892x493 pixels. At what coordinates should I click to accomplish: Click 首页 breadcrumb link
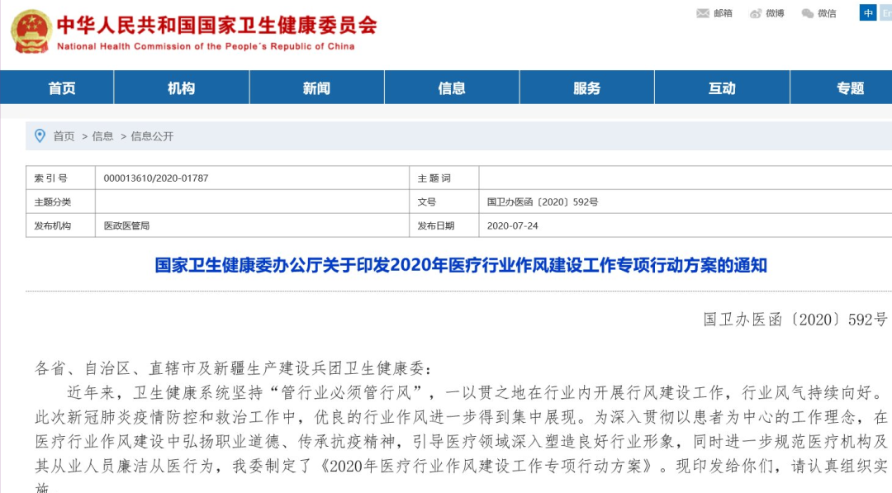click(64, 136)
